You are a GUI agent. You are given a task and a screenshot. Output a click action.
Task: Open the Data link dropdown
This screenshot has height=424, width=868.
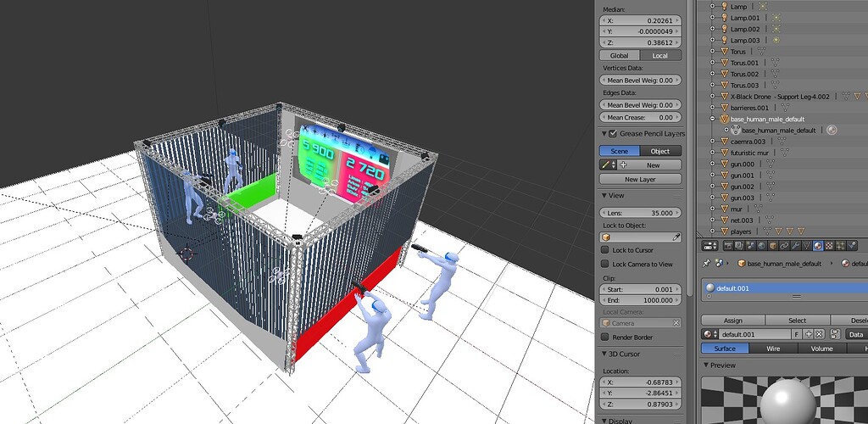tap(856, 334)
